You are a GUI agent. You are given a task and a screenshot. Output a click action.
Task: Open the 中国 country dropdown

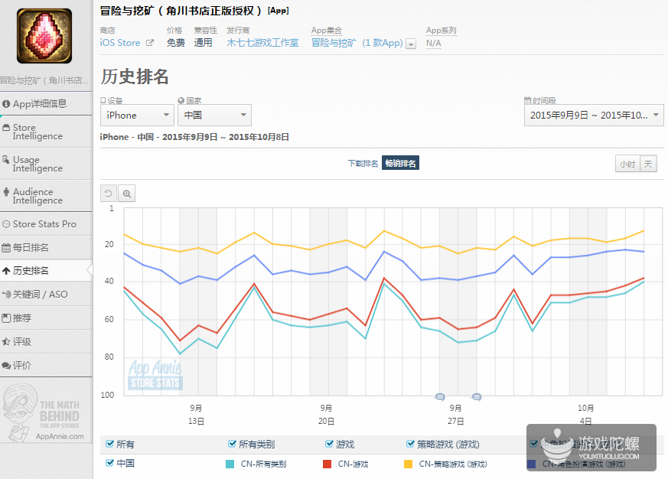(214, 116)
